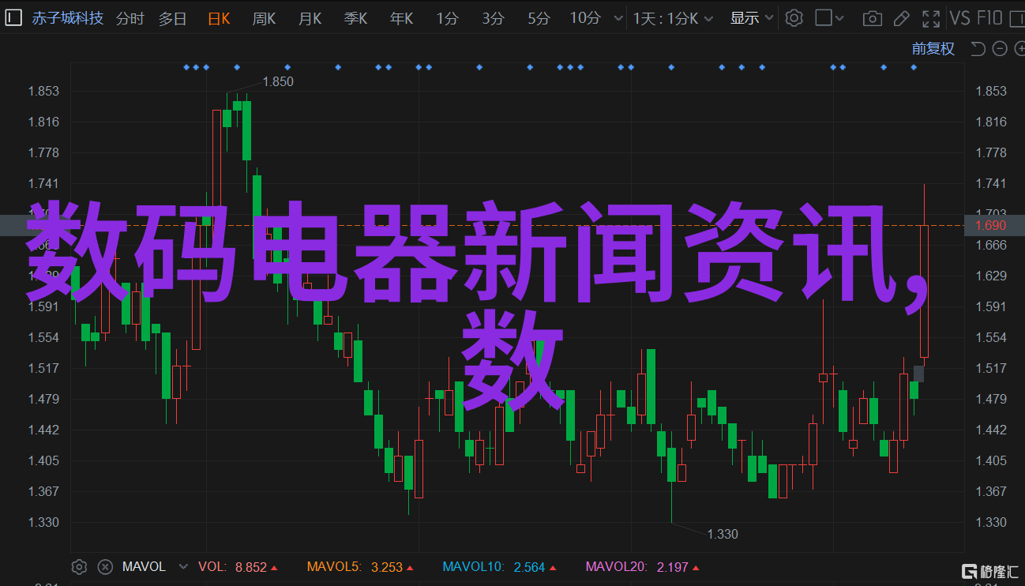
Task: Click the 前复权 adjustment link
Action: point(933,49)
